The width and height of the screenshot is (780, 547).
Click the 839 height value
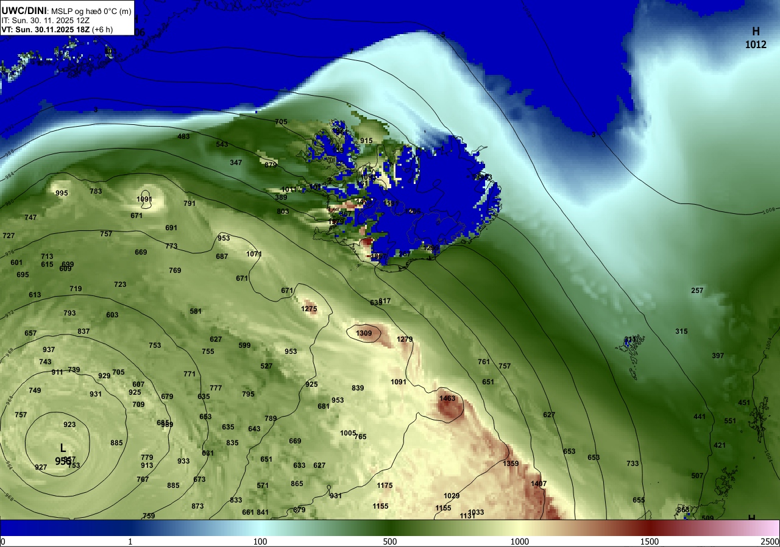[358, 388]
